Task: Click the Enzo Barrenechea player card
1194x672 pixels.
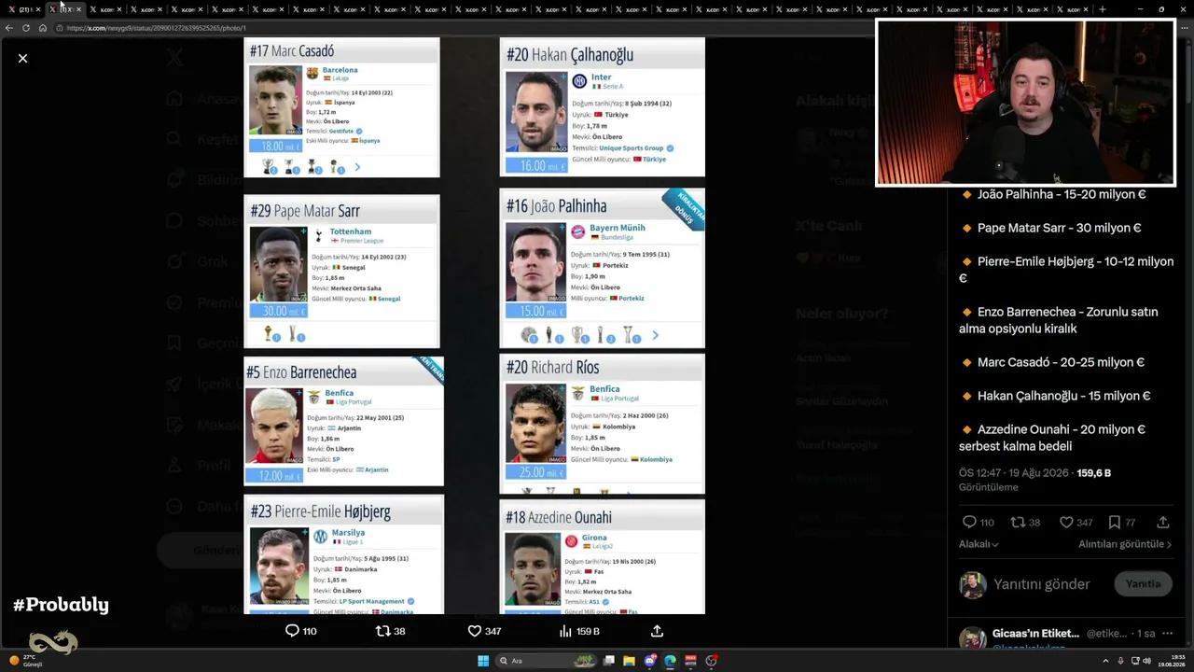Action: pos(343,422)
